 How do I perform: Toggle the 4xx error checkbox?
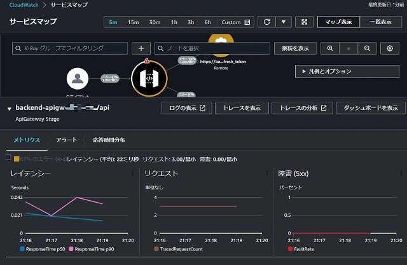tap(8, 158)
